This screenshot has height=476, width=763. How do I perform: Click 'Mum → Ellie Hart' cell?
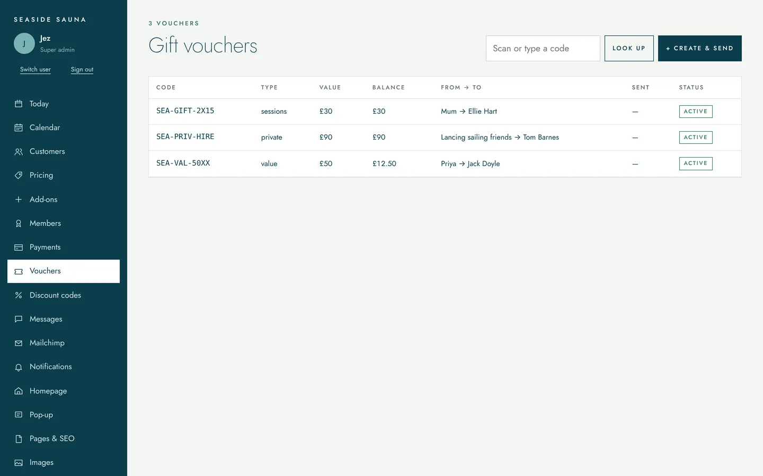point(469,111)
